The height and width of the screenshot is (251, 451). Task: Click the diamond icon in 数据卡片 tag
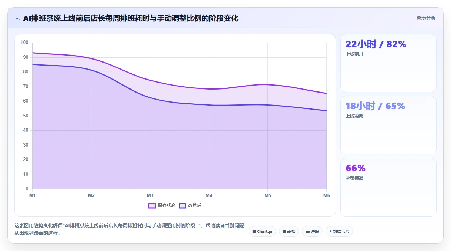[330, 231]
